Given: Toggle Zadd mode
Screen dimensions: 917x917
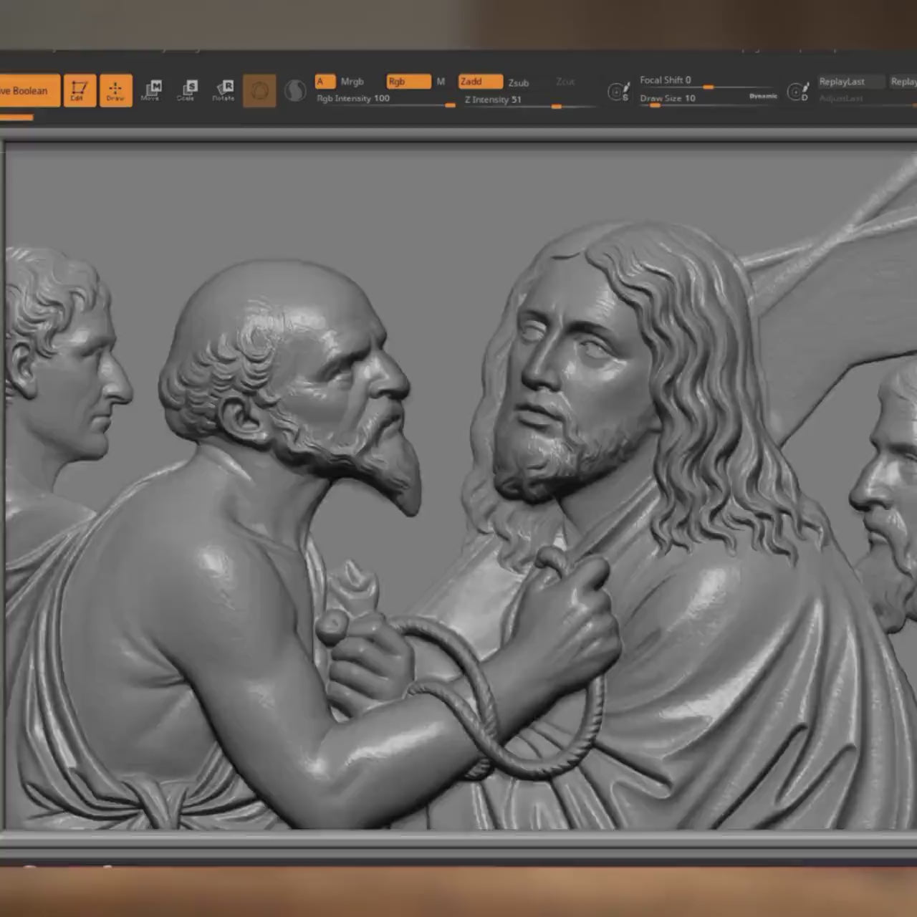Looking at the screenshot, I should pos(481,82).
